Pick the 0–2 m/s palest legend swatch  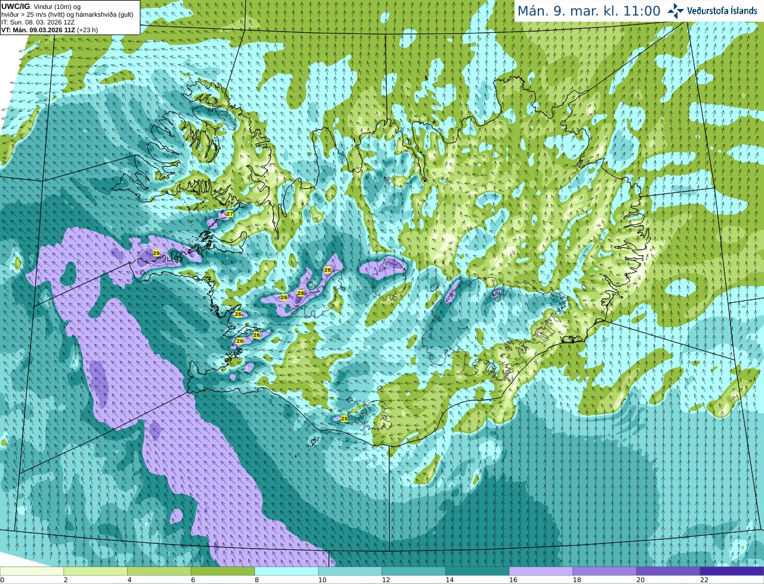[x=32, y=571]
